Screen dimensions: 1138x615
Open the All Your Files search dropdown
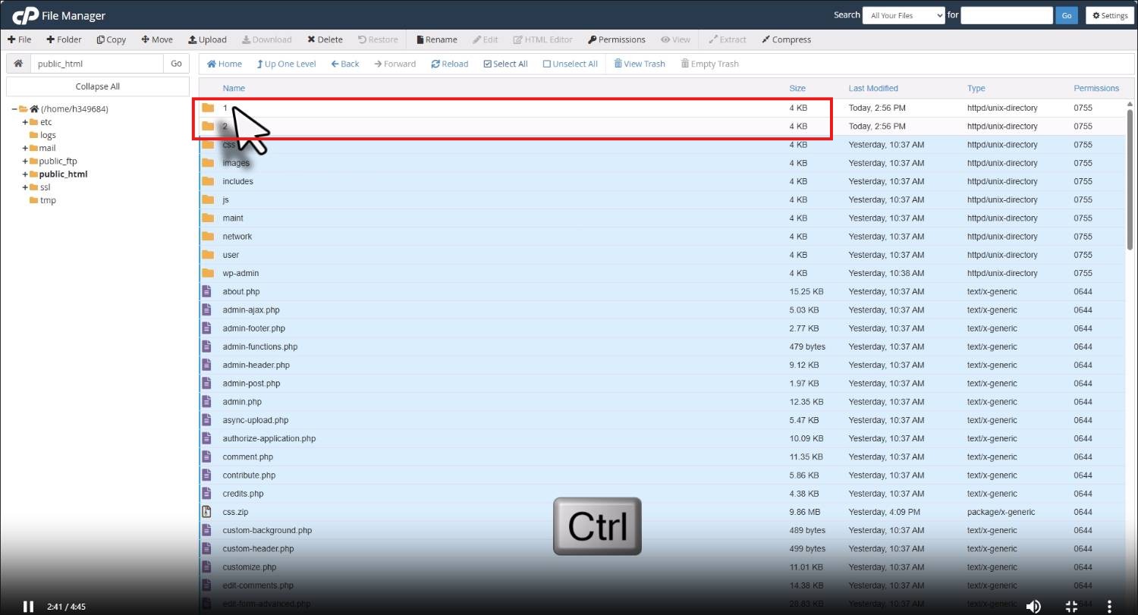click(x=904, y=15)
